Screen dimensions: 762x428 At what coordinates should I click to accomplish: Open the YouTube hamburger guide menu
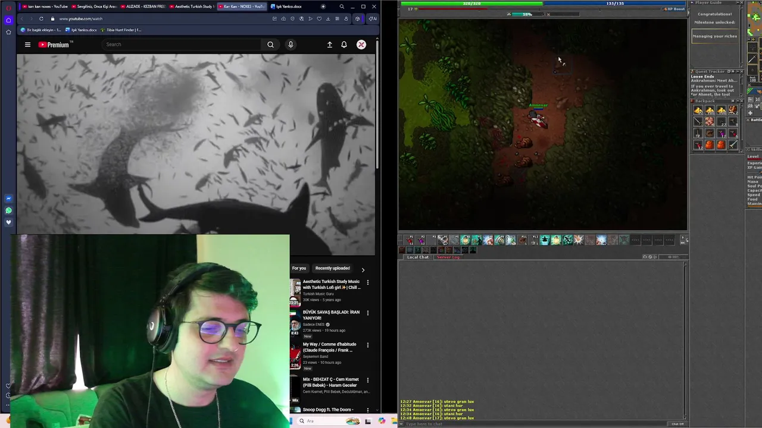click(x=27, y=45)
